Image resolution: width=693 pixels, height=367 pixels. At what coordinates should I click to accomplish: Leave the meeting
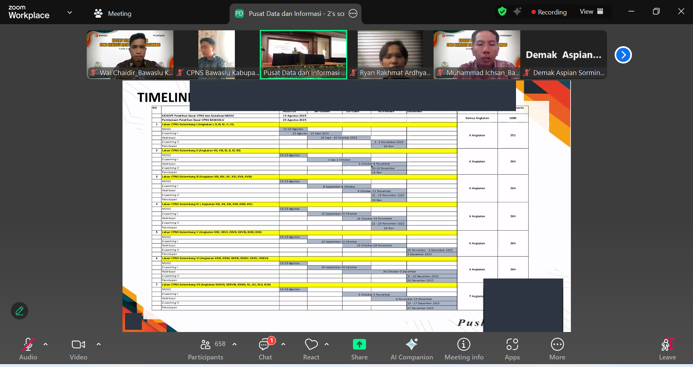click(667, 349)
